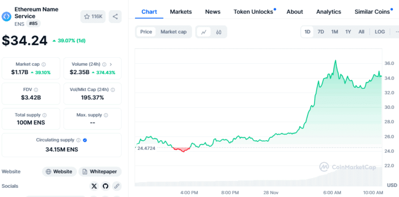Open the News tab
The image size is (399, 197).
(x=213, y=12)
